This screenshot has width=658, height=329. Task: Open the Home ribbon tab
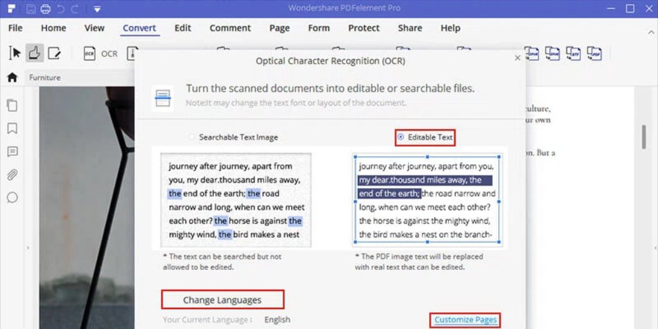[x=53, y=28]
